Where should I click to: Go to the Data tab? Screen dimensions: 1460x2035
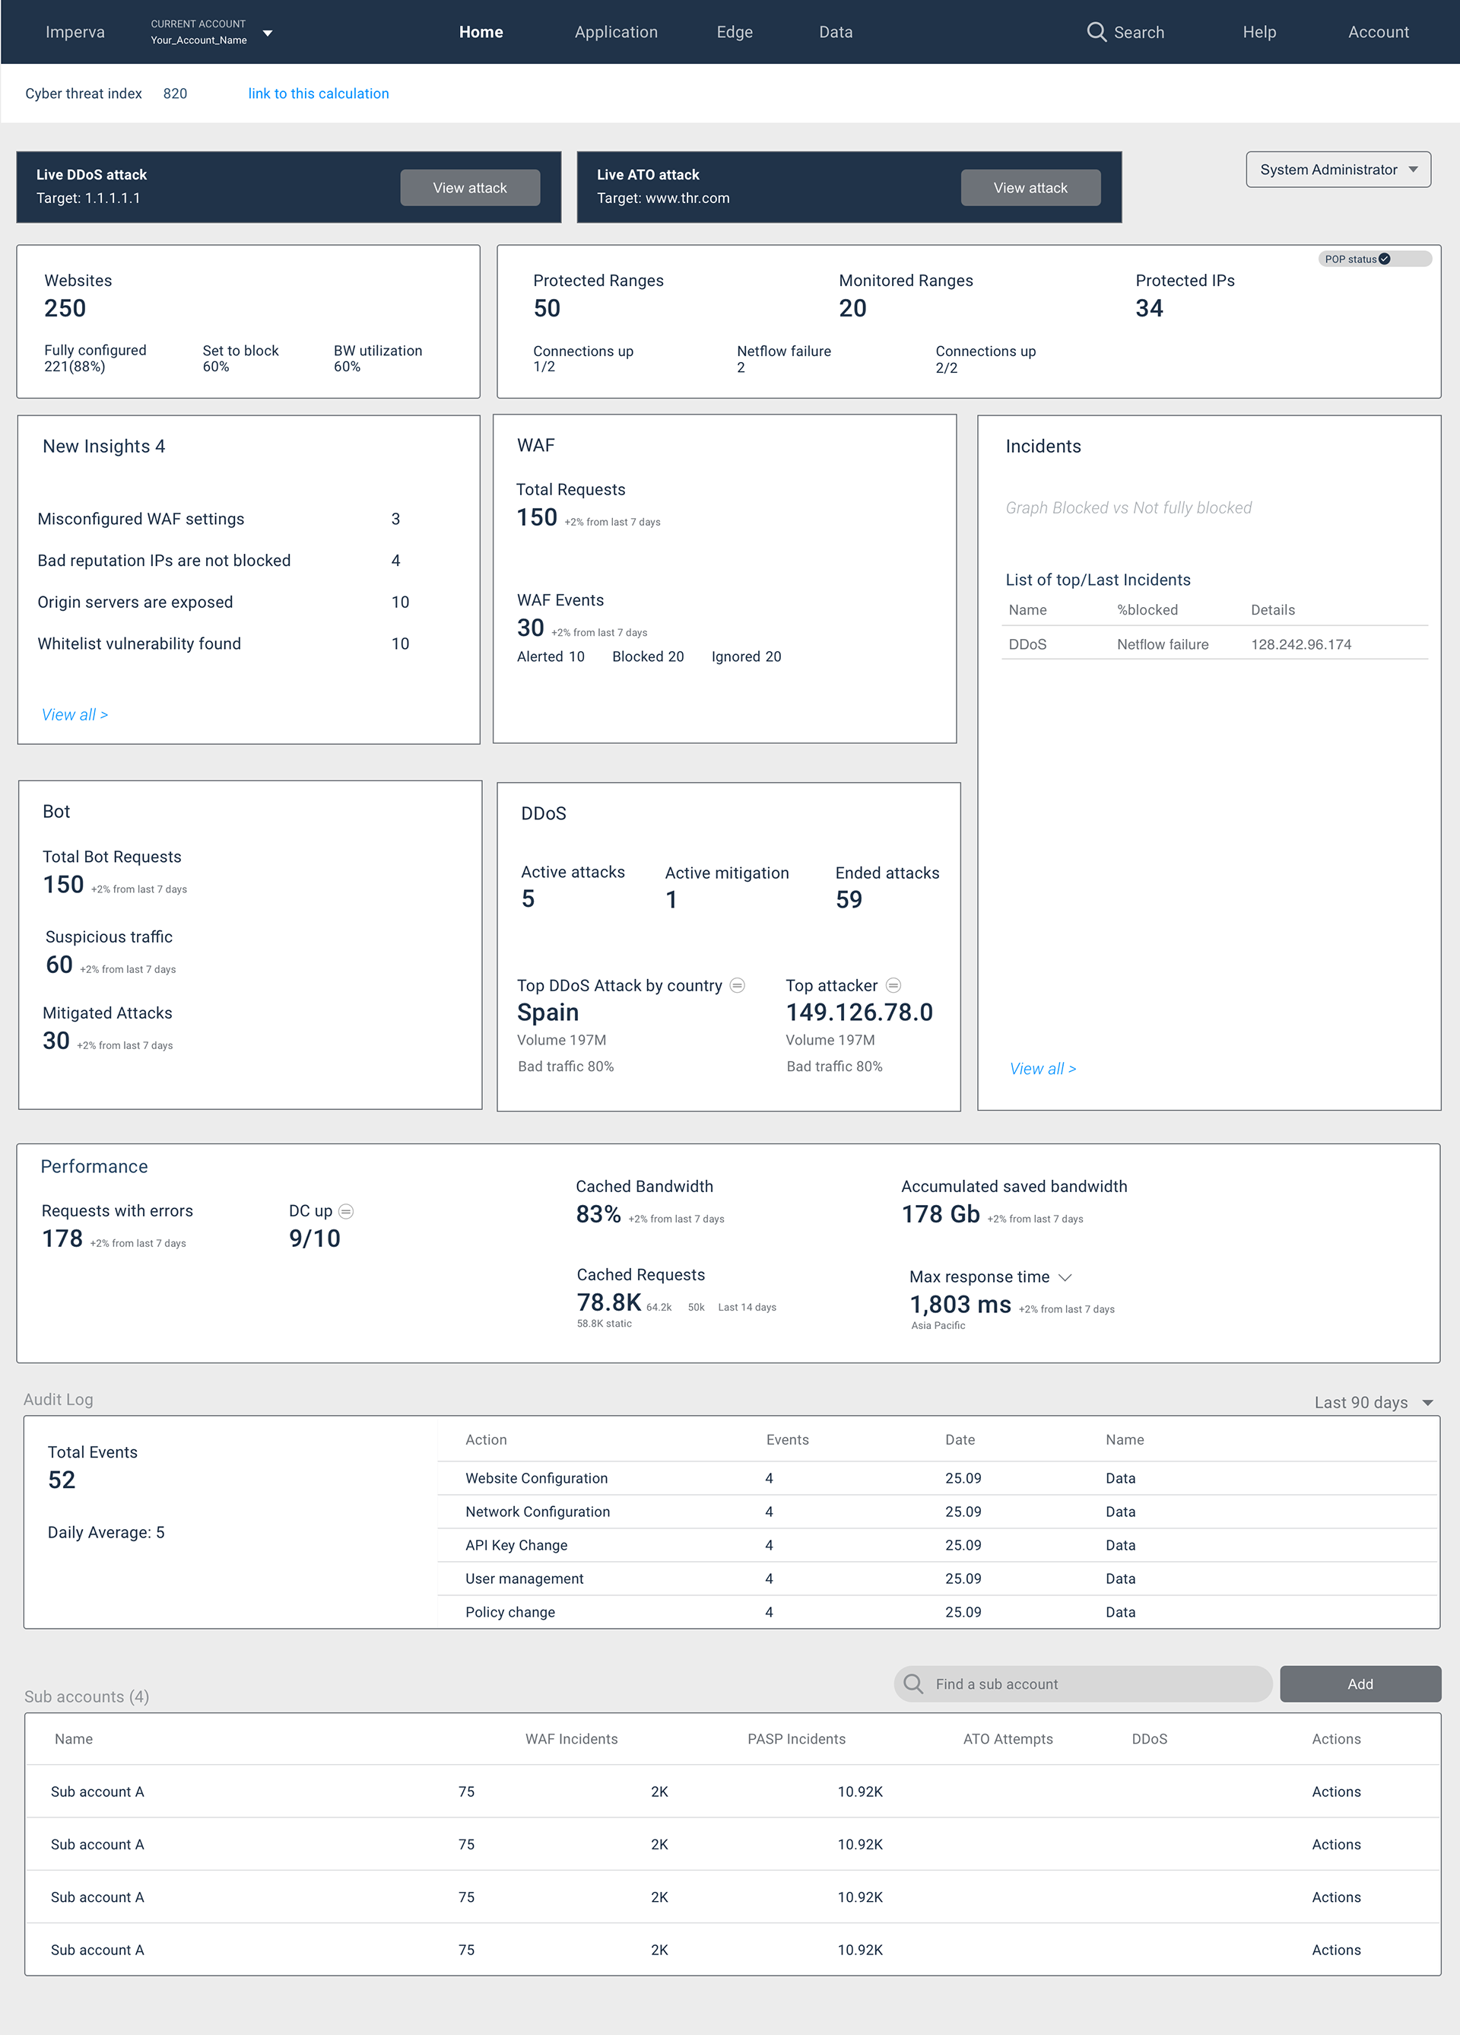[x=835, y=32]
